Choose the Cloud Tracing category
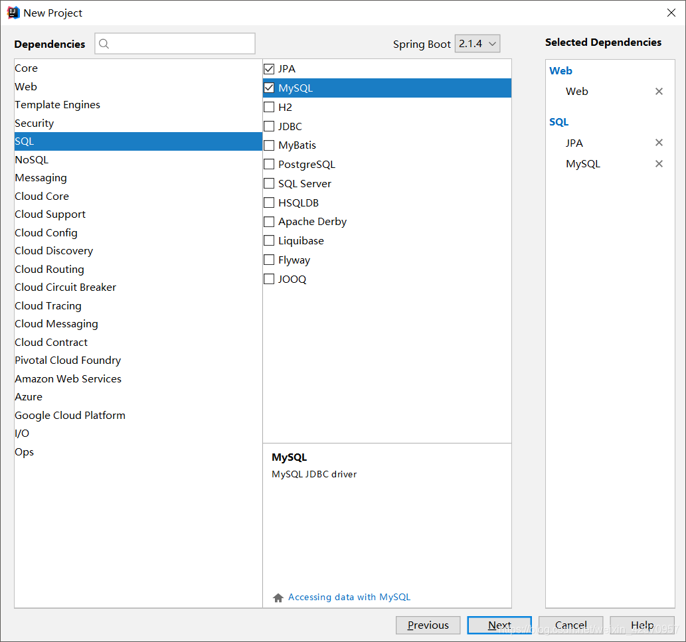686x642 pixels. 138,305
